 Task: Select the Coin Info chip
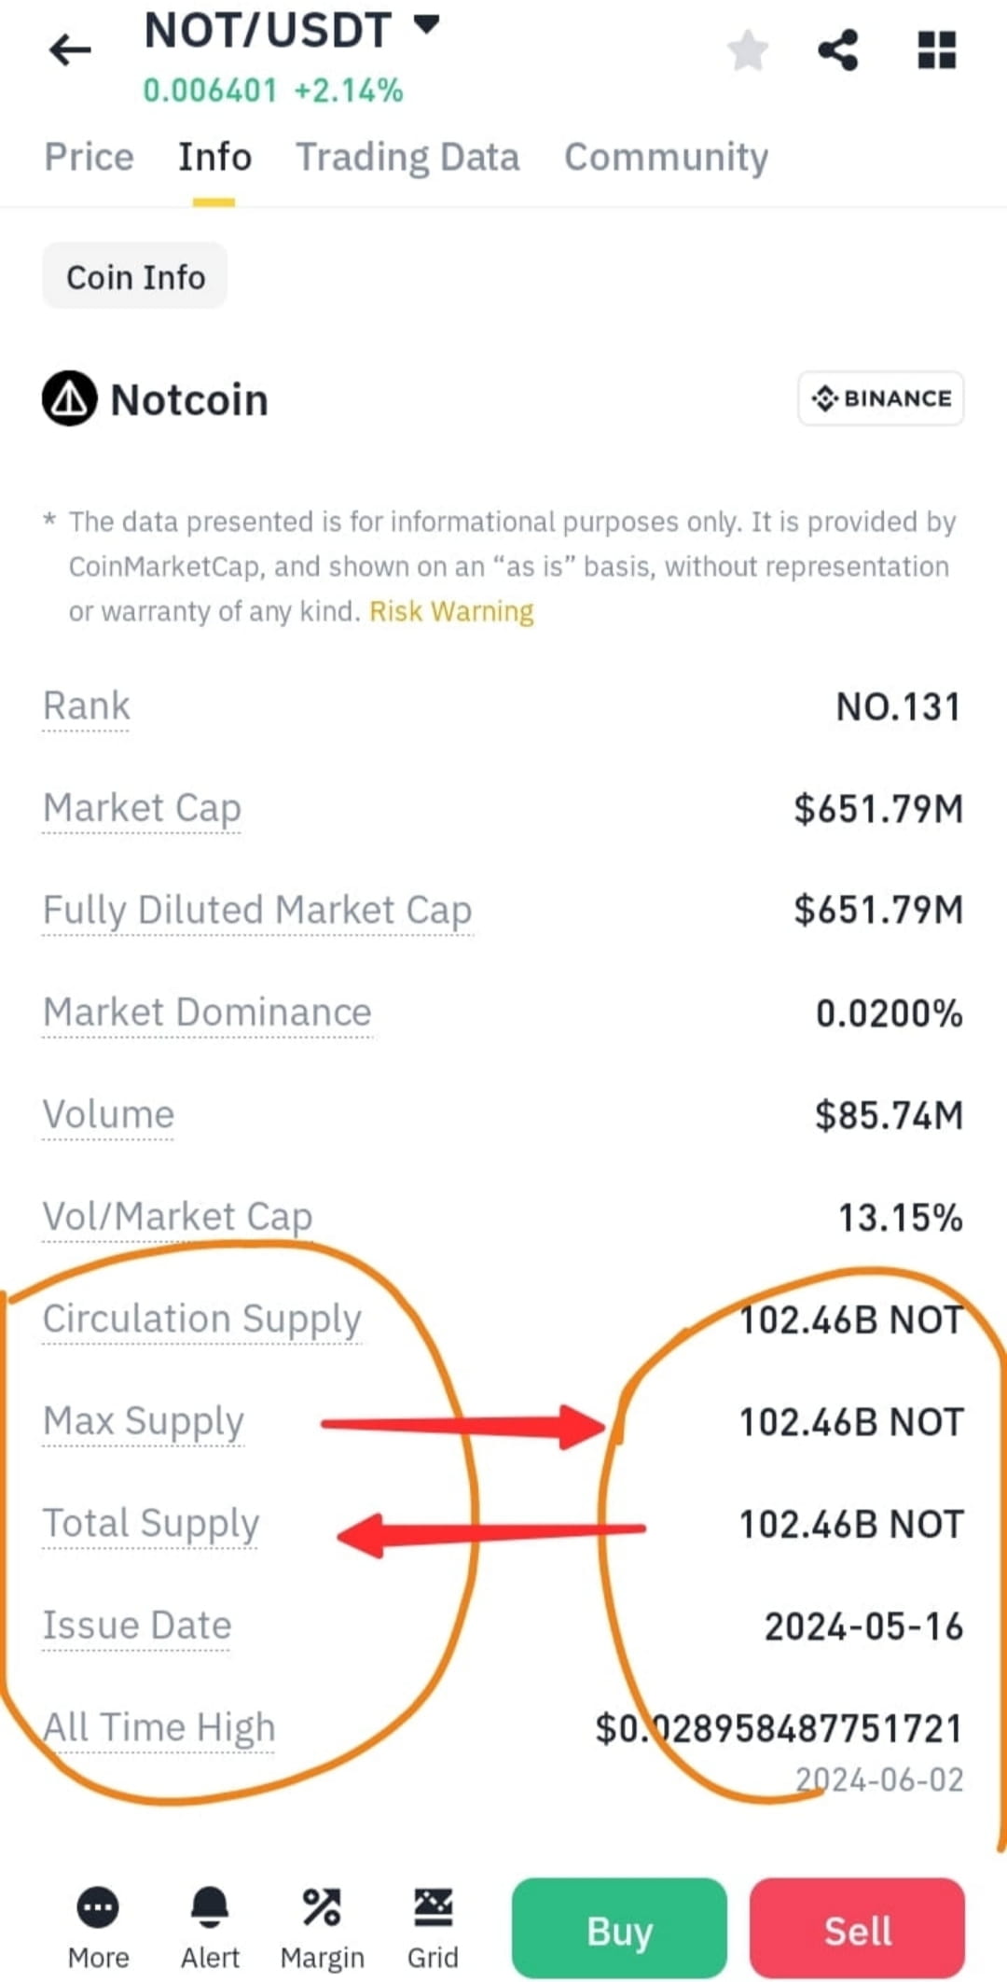click(x=135, y=276)
